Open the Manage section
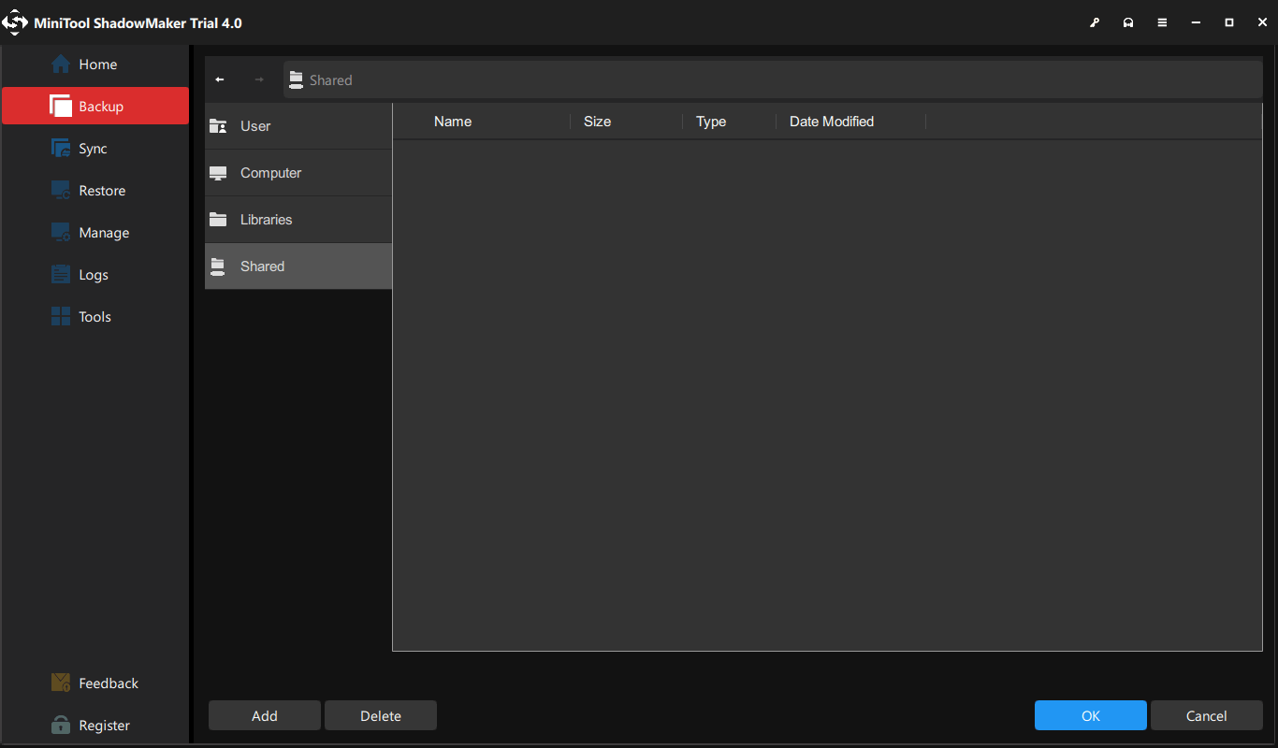Viewport: 1278px width, 748px height. [103, 233]
